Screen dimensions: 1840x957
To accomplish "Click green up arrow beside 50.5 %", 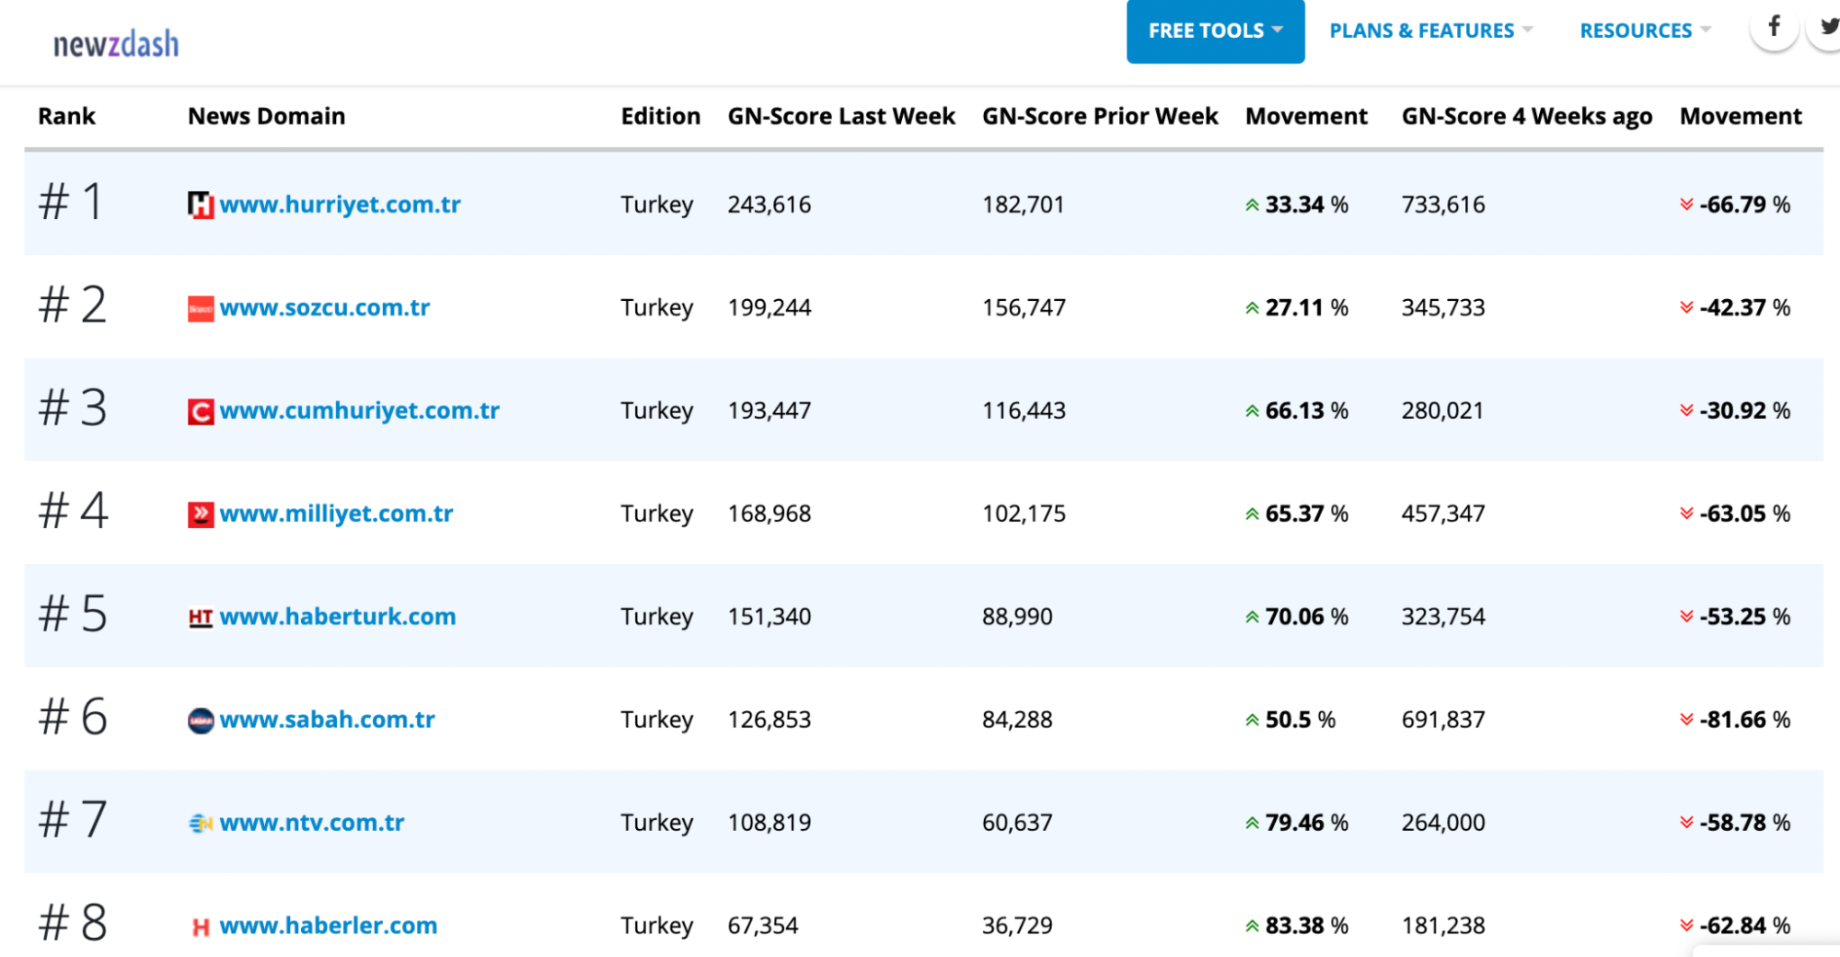I will 1252,721.
